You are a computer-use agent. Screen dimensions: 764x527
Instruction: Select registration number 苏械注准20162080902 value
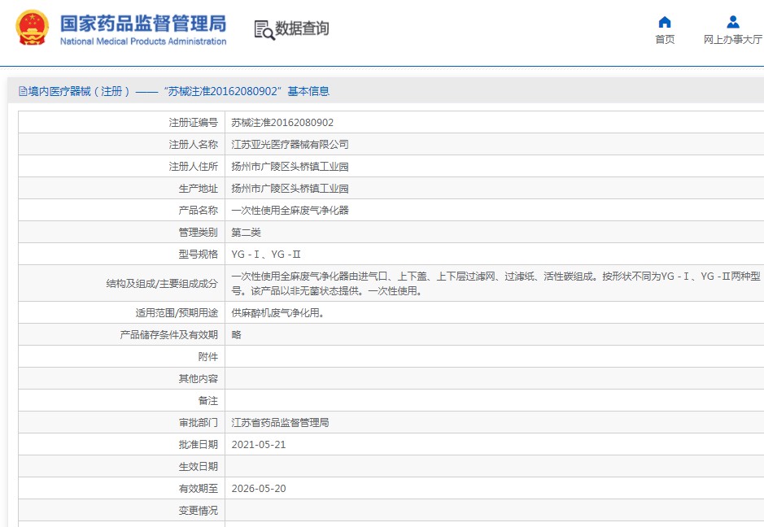pyautogui.click(x=282, y=122)
